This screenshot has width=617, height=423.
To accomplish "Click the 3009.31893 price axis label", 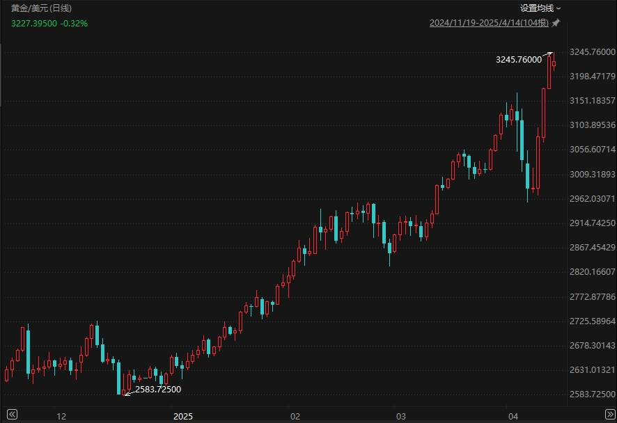I will click(x=593, y=174).
